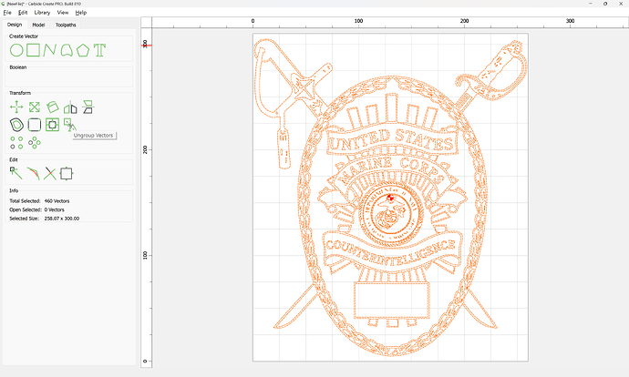Select the Polyline drawing tool
This screenshot has width=629, height=377.
(x=50, y=50)
